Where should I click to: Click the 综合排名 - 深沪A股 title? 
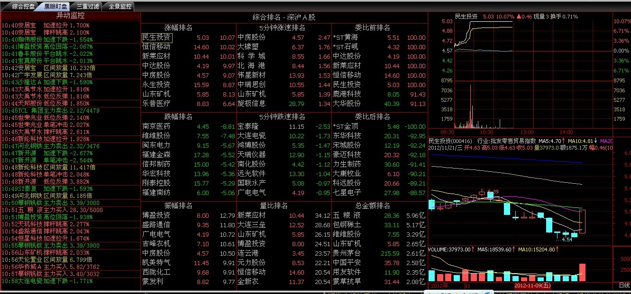click(x=284, y=17)
